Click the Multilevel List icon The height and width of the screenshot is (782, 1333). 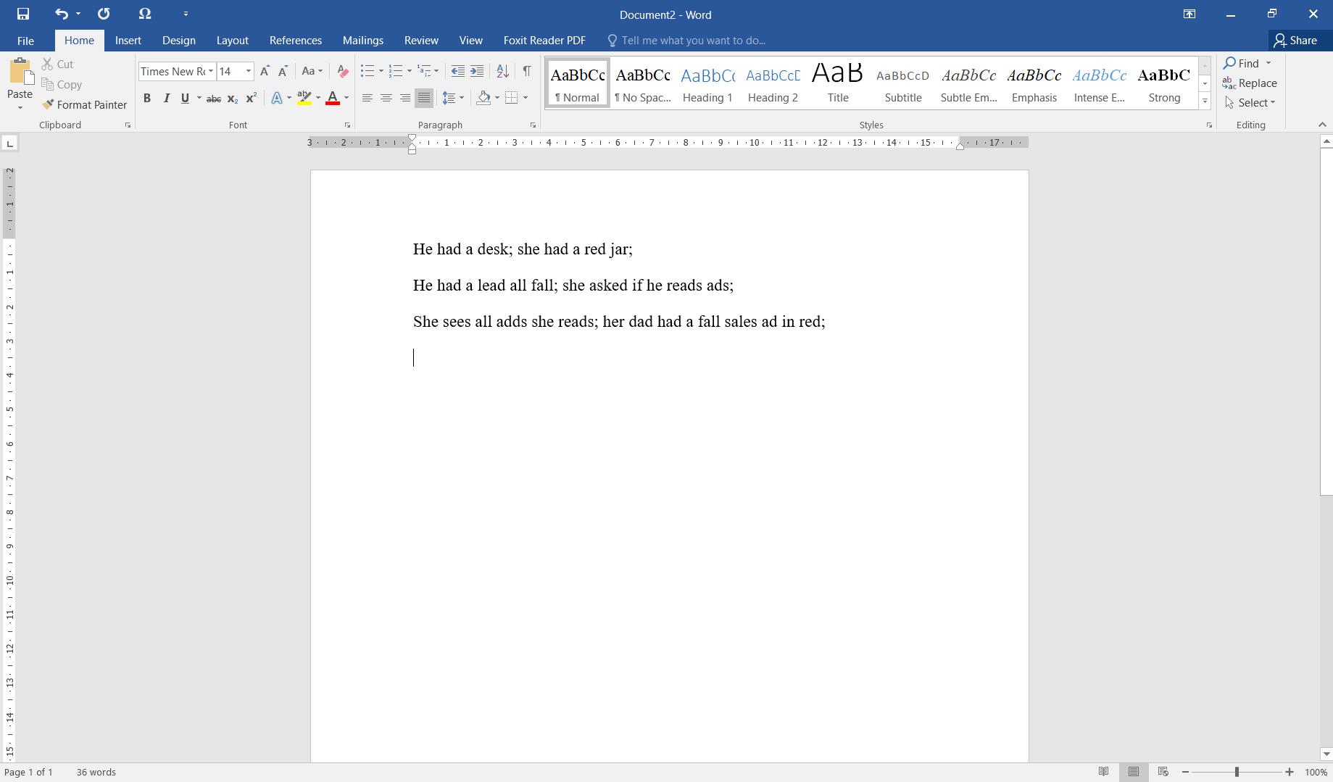[424, 71]
